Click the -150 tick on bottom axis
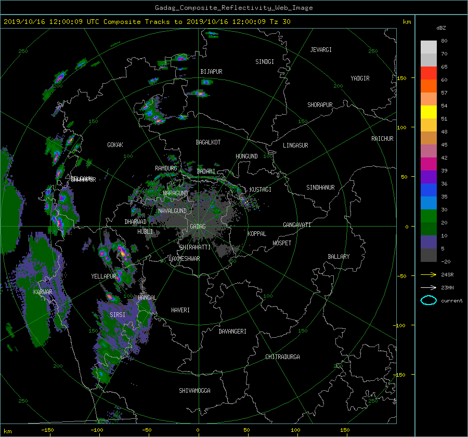This screenshot has height=437, width=468. point(47,430)
